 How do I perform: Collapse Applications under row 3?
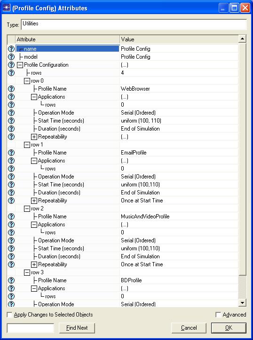(x=34, y=288)
